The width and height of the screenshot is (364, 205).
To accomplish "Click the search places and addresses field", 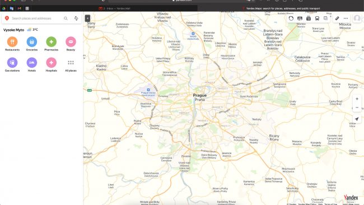I will pos(36,18).
